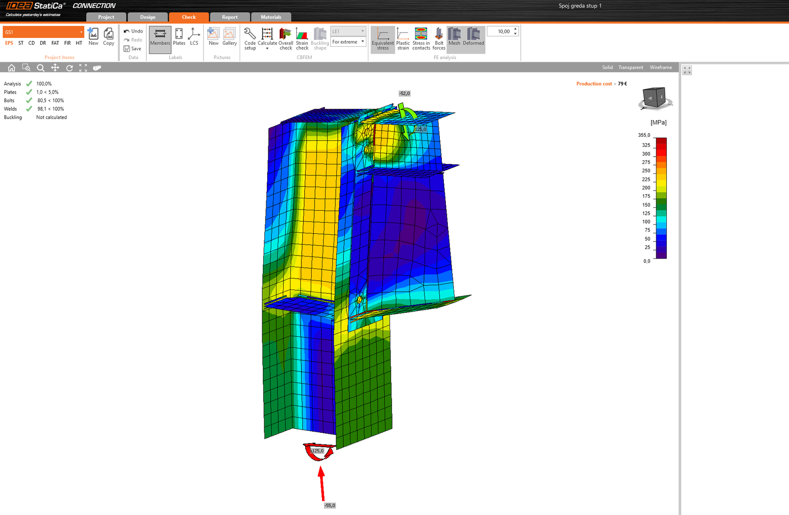The height and width of the screenshot is (515, 789).
Task: Click the Save button
Action: pyautogui.click(x=133, y=49)
